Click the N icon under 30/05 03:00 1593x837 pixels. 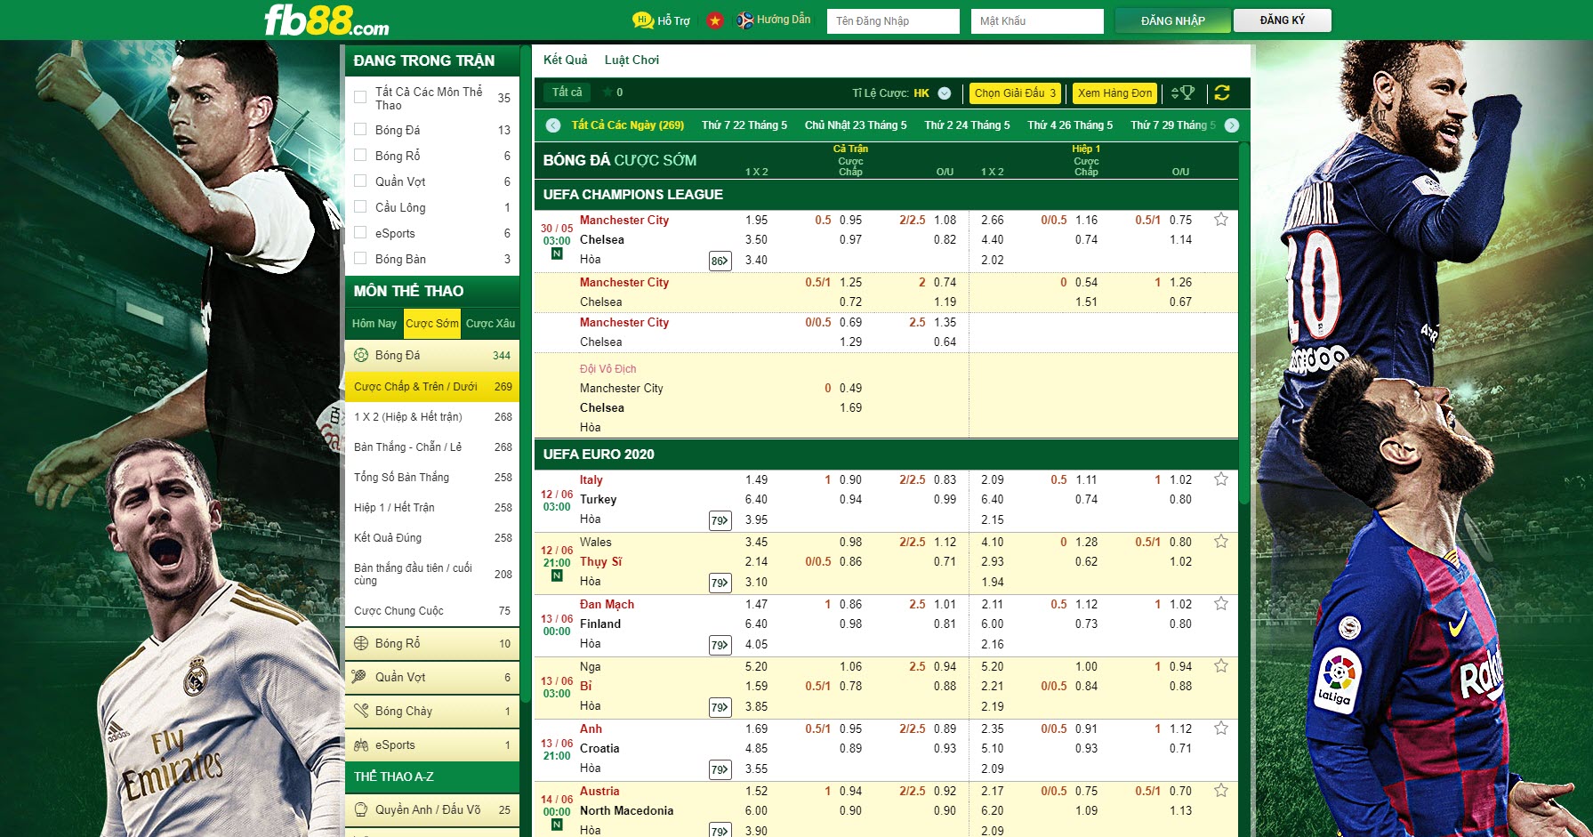coord(557,254)
